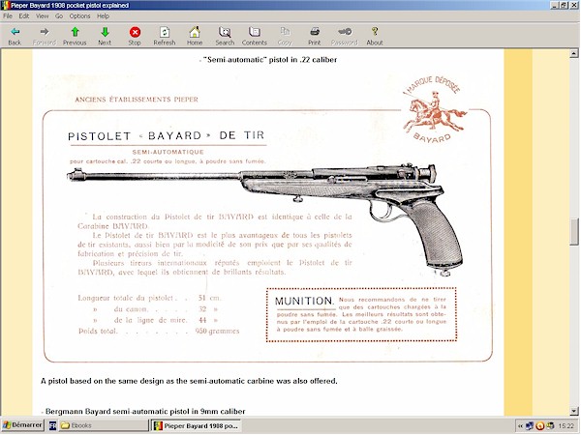Click the Forward arrow button
The image size is (581, 435).
(x=45, y=36)
